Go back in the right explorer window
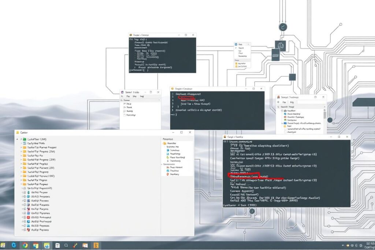This screenshot has width=375, height=250. click(278, 102)
